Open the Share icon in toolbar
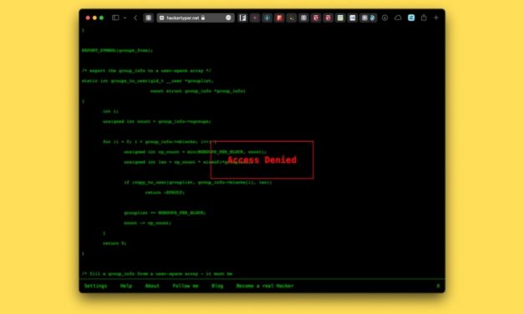The width and height of the screenshot is (524, 314). (424, 18)
